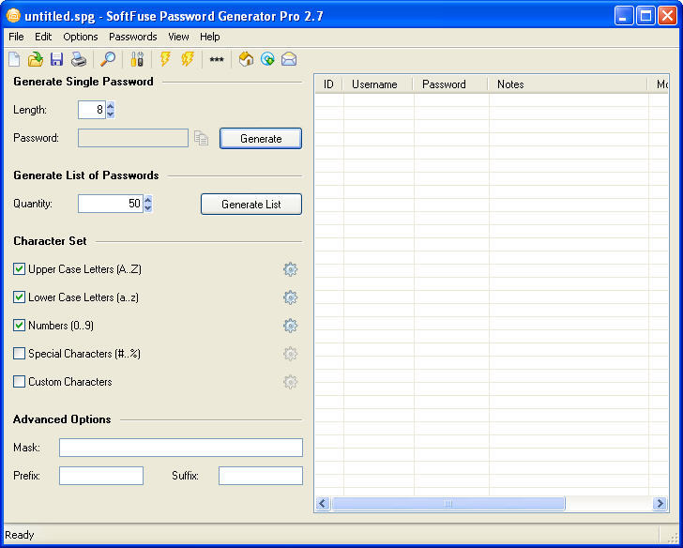The height and width of the screenshot is (548, 683).
Task: Decrease Quantity with down spinner arrow
Action: [148, 208]
